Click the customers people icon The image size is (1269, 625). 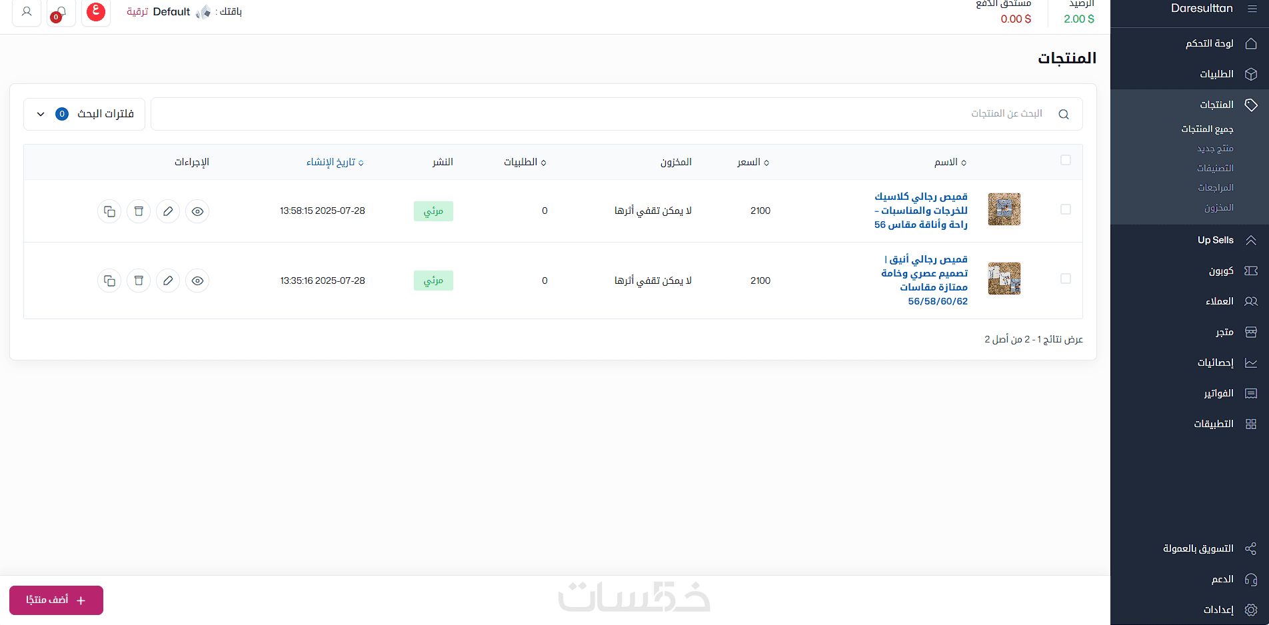point(1251,301)
